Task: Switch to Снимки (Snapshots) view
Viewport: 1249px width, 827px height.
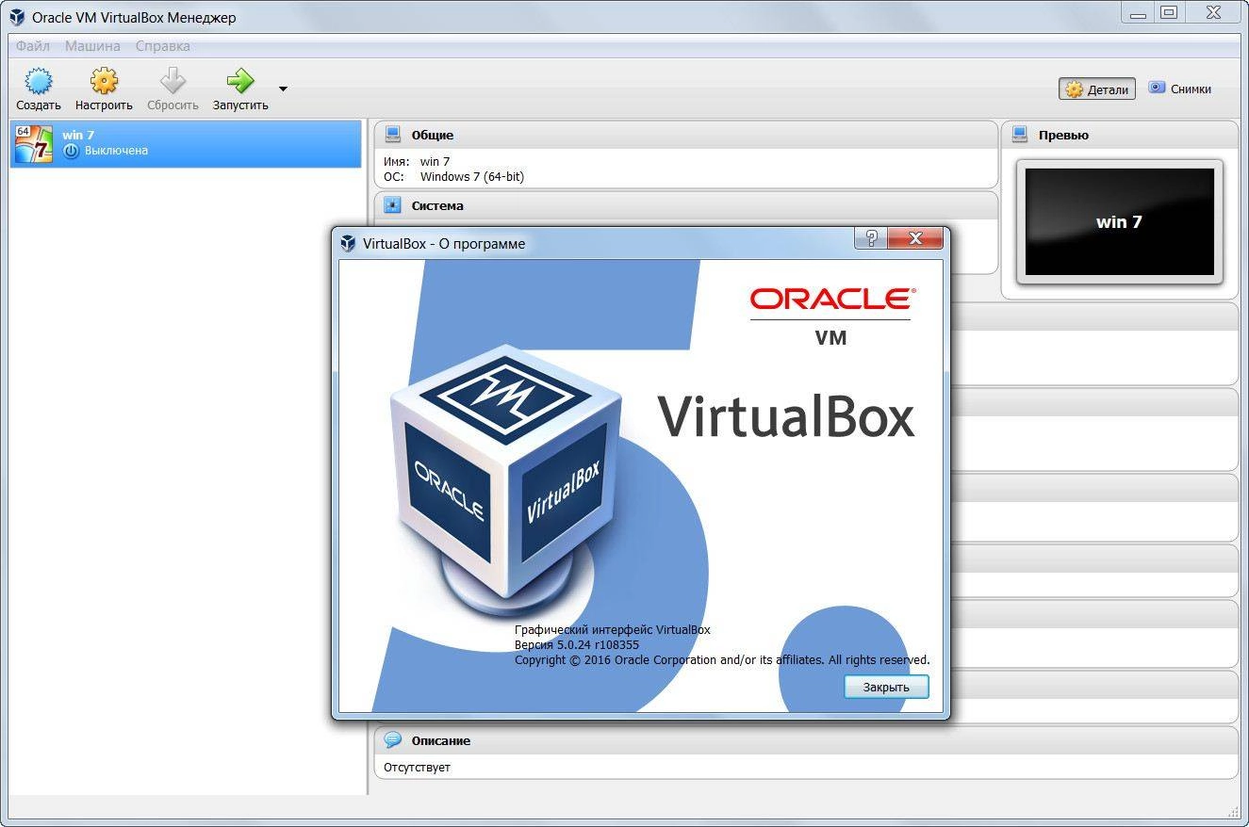Action: (x=1180, y=89)
